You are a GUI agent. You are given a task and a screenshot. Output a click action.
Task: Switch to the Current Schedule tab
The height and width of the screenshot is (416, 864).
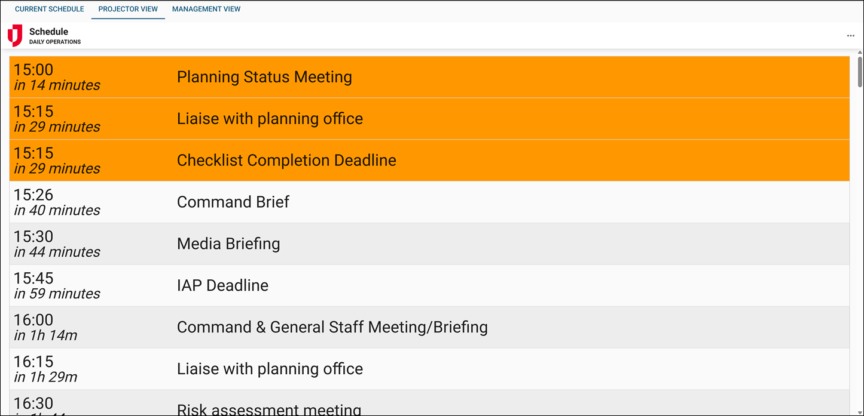click(x=49, y=9)
